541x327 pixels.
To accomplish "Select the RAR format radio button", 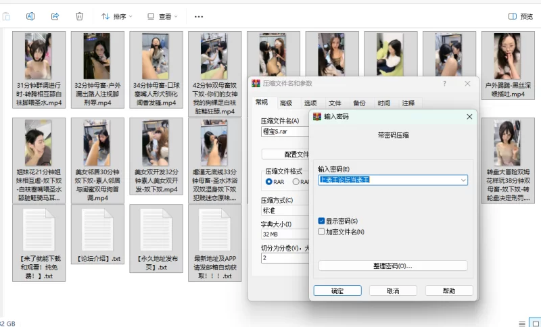I will click(268, 182).
